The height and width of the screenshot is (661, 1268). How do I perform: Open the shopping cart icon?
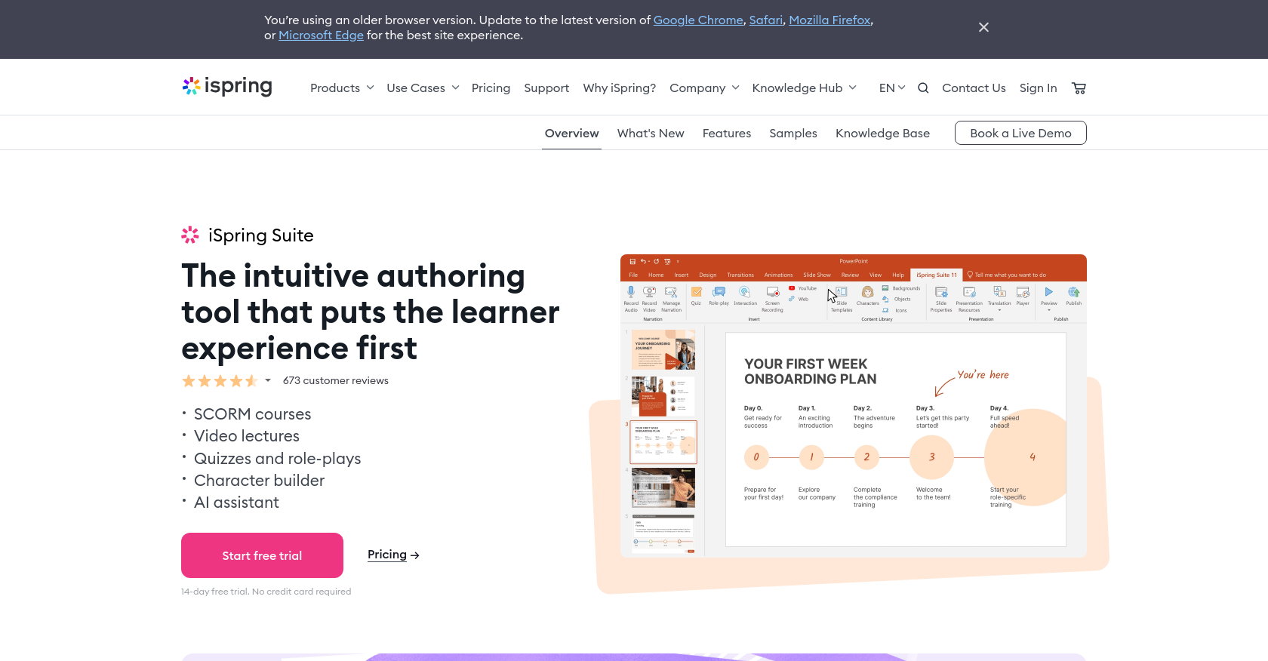pyautogui.click(x=1079, y=88)
